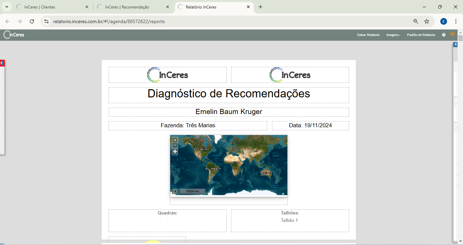Image resolution: width=463 pixels, height=245 pixels.
Task: Close the InCeres | Clientes tab
Action: click(x=87, y=7)
